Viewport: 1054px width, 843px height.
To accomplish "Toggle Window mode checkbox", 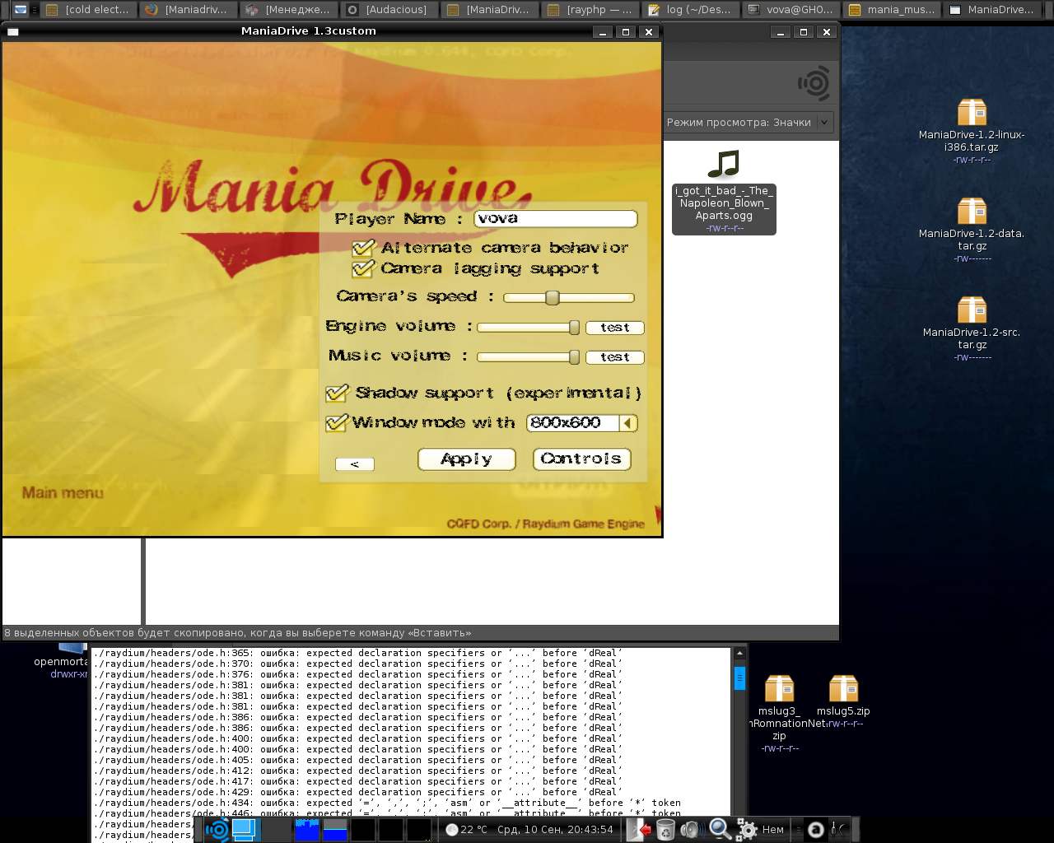I will [x=337, y=422].
